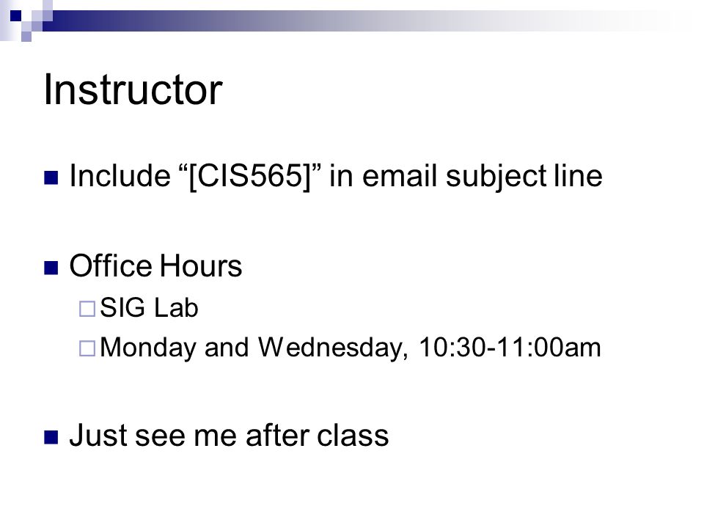Click the word "Include" in first bullet
Screen dimensions: 704x528
pyautogui.click(x=120, y=175)
